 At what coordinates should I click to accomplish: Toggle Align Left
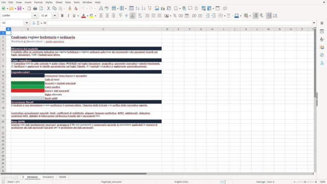(x=101, y=16)
